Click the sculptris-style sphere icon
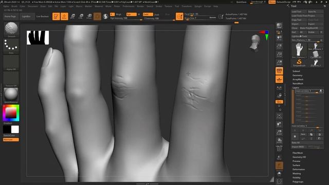Image resolution: width=329 pixels, height=185 pixels. click(105, 16)
